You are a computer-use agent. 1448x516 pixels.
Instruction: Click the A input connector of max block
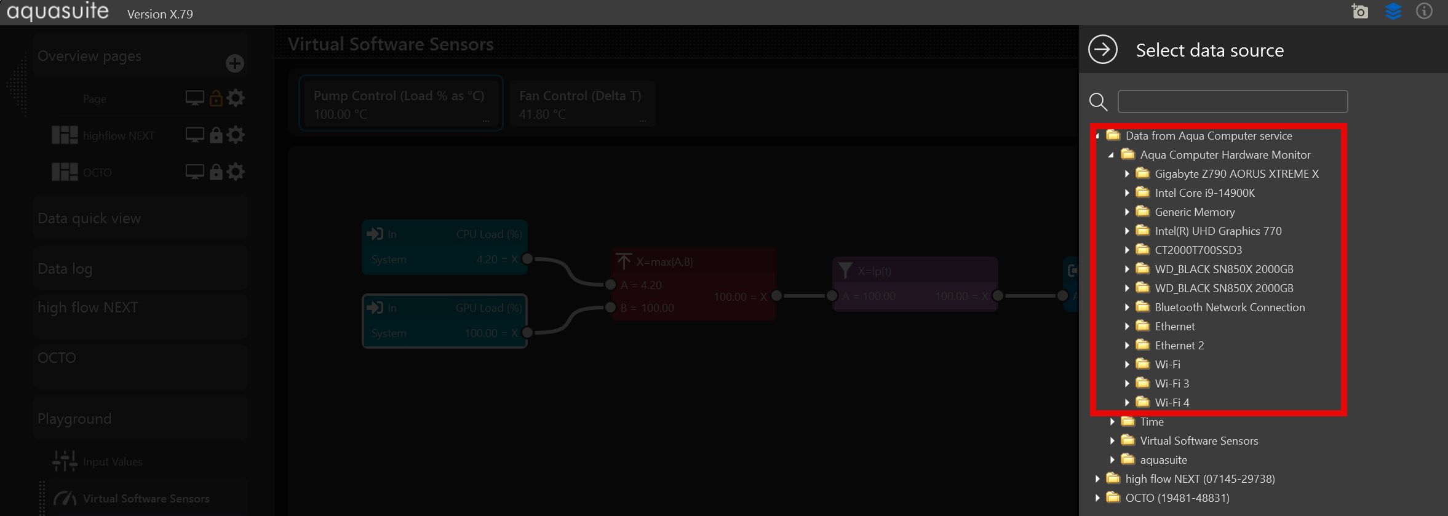point(610,285)
